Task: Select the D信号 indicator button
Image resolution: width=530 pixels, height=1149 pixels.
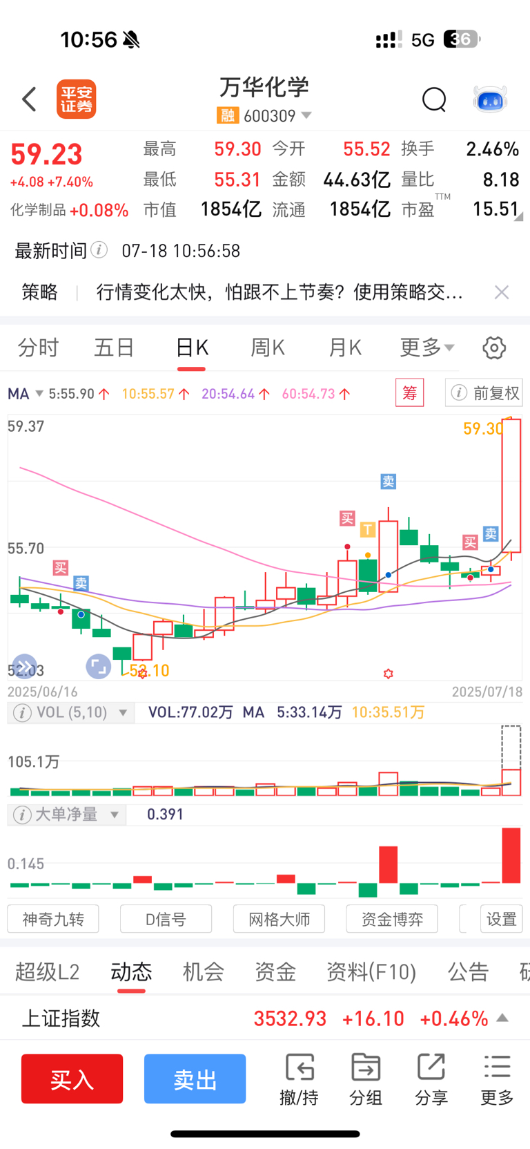Action: point(166,919)
